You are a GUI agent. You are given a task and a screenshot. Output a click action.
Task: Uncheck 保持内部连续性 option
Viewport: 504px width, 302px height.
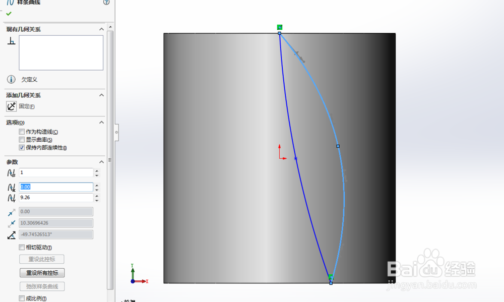tap(22, 148)
